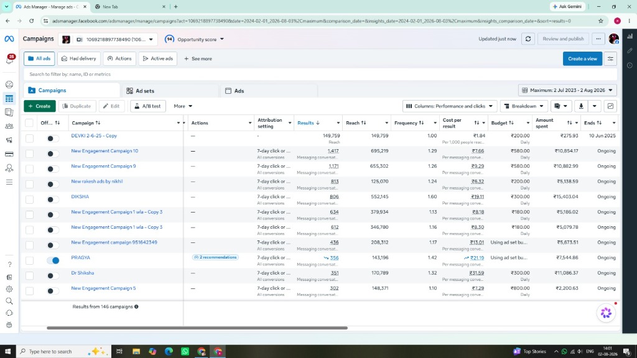Click info icon beside Results from 146 campaigns
The height and width of the screenshot is (358, 637).
[136, 307]
